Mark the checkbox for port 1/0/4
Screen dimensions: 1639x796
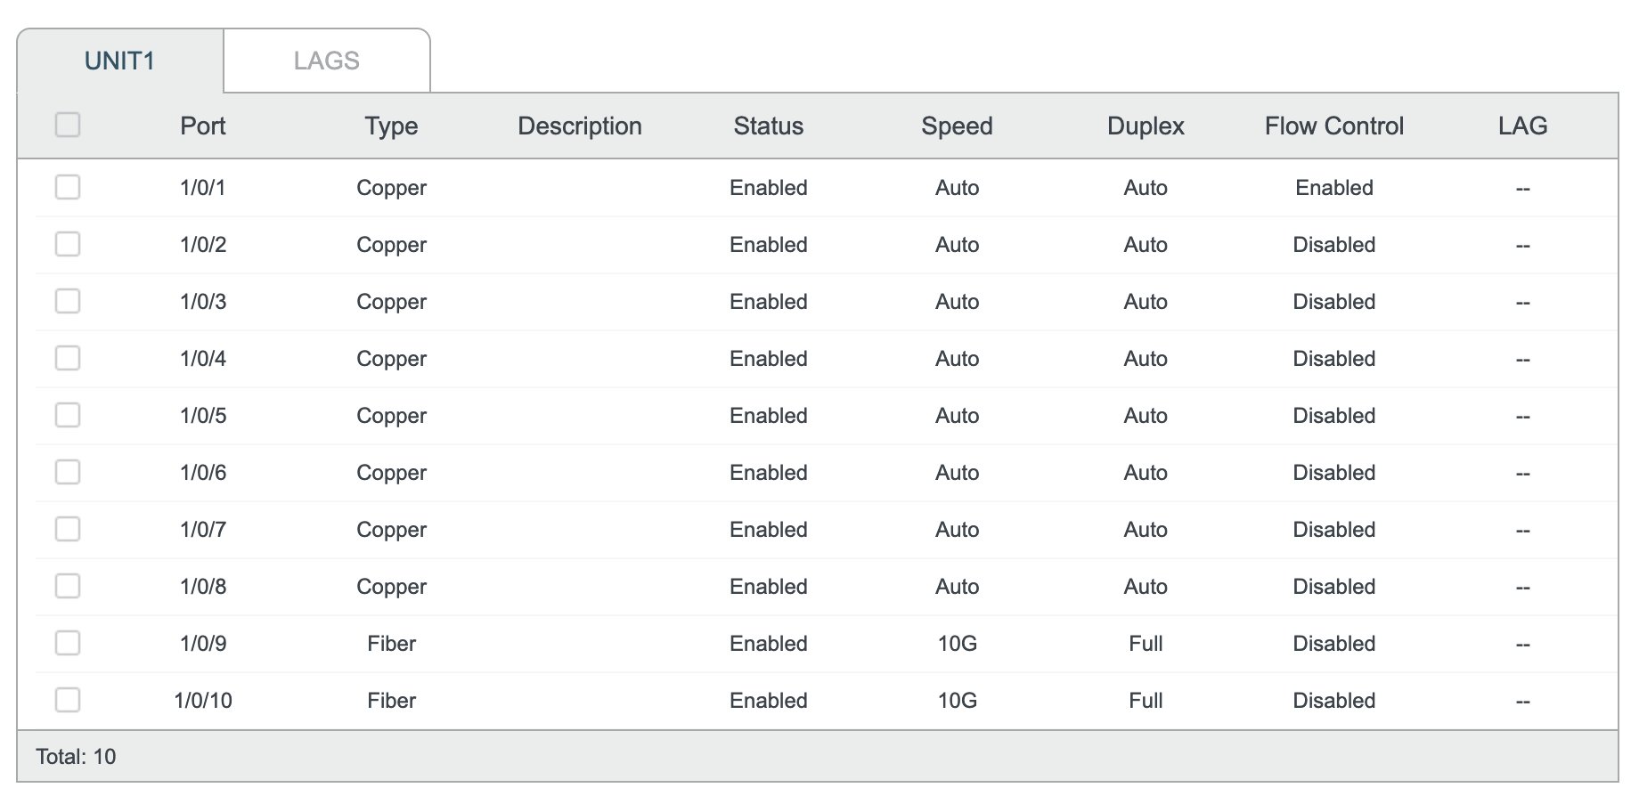[x=68, y=358]
